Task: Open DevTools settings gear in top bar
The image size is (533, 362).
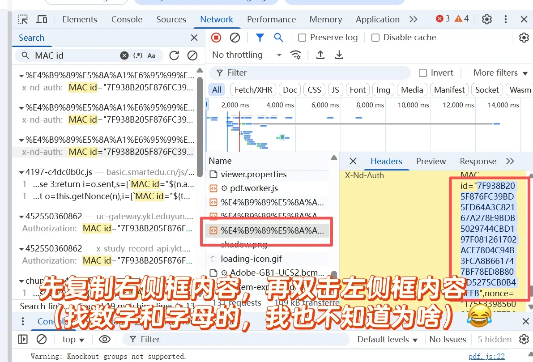Action: [x=487, y=19]
